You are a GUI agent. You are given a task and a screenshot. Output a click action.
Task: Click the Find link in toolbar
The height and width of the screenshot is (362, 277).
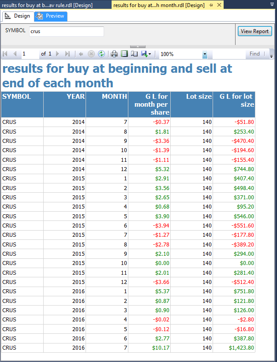255,54
